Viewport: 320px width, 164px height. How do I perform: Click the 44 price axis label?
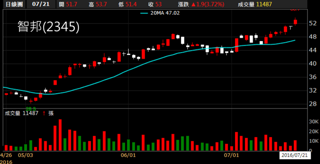313,50
